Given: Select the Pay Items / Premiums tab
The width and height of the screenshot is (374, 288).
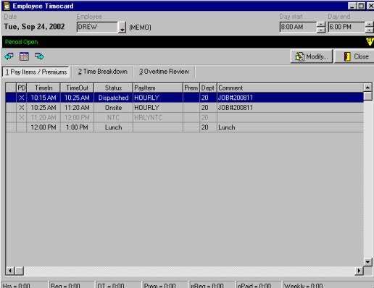Looking at the screenshot, I should click(36, 72).
